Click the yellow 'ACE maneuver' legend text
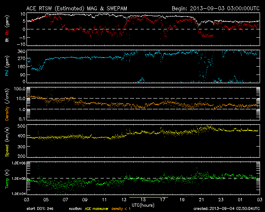 96,209
